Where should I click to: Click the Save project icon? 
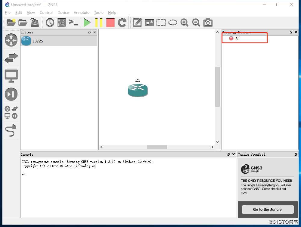[35, 23]
